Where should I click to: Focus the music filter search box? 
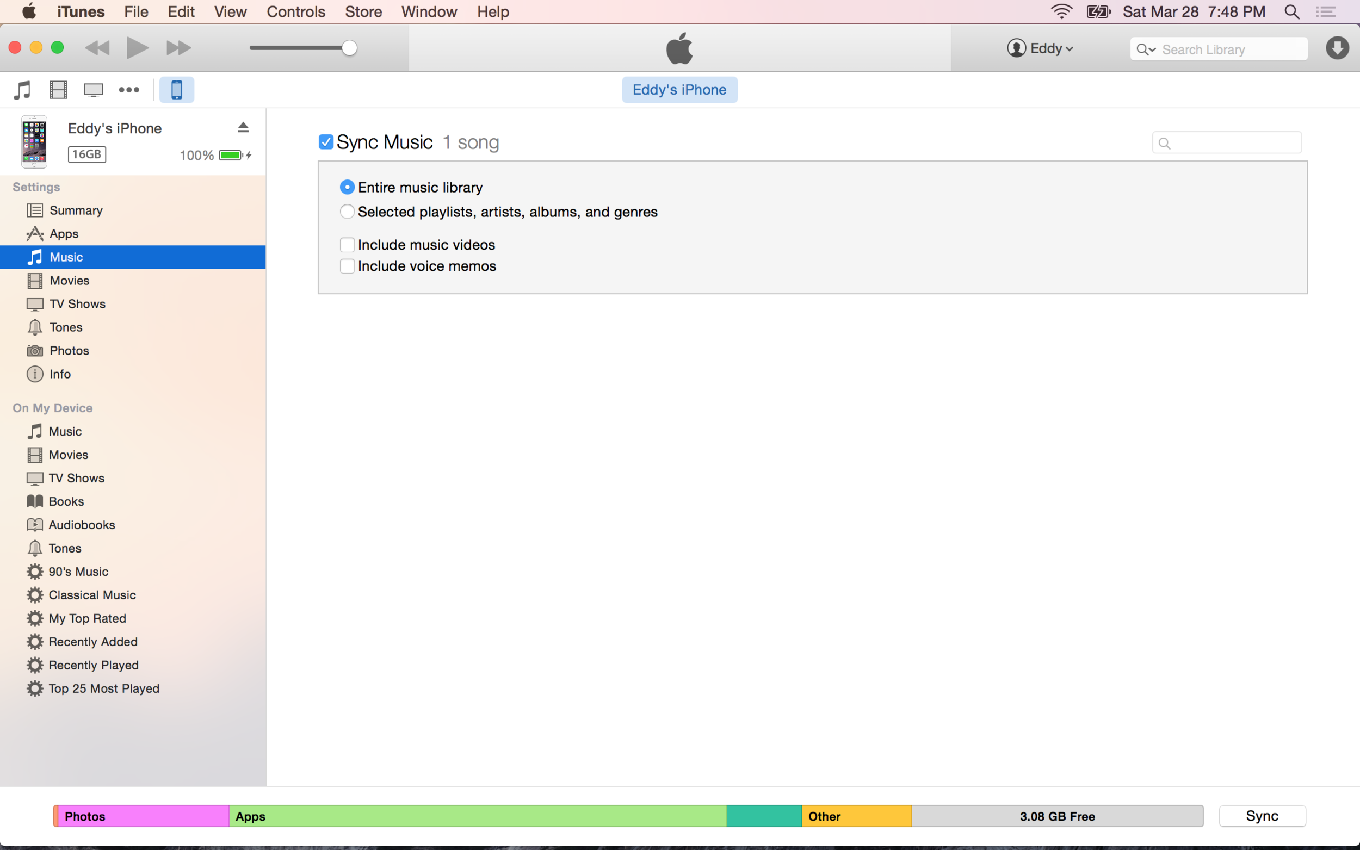(1227, 143)
